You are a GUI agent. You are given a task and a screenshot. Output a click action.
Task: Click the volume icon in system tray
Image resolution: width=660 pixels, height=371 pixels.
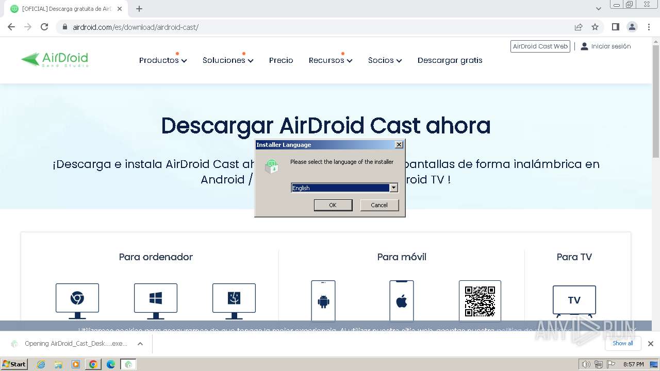[586, 364]
